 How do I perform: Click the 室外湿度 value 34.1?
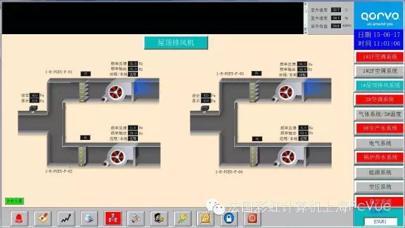click(336, 18)
